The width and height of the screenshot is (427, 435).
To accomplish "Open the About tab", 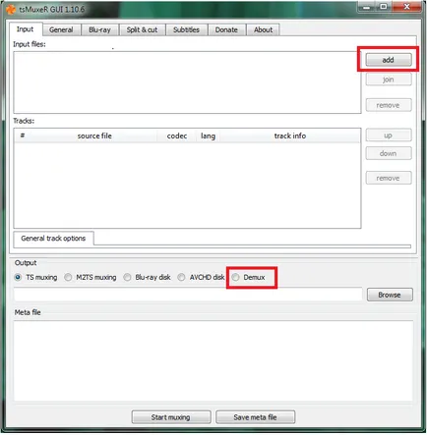I will point(263,29).
